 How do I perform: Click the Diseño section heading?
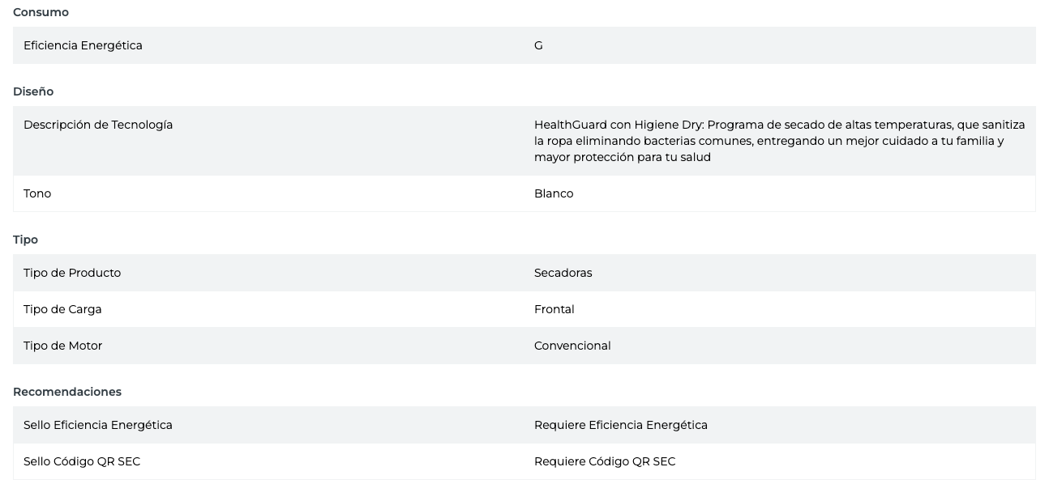[x=33, y=91]
